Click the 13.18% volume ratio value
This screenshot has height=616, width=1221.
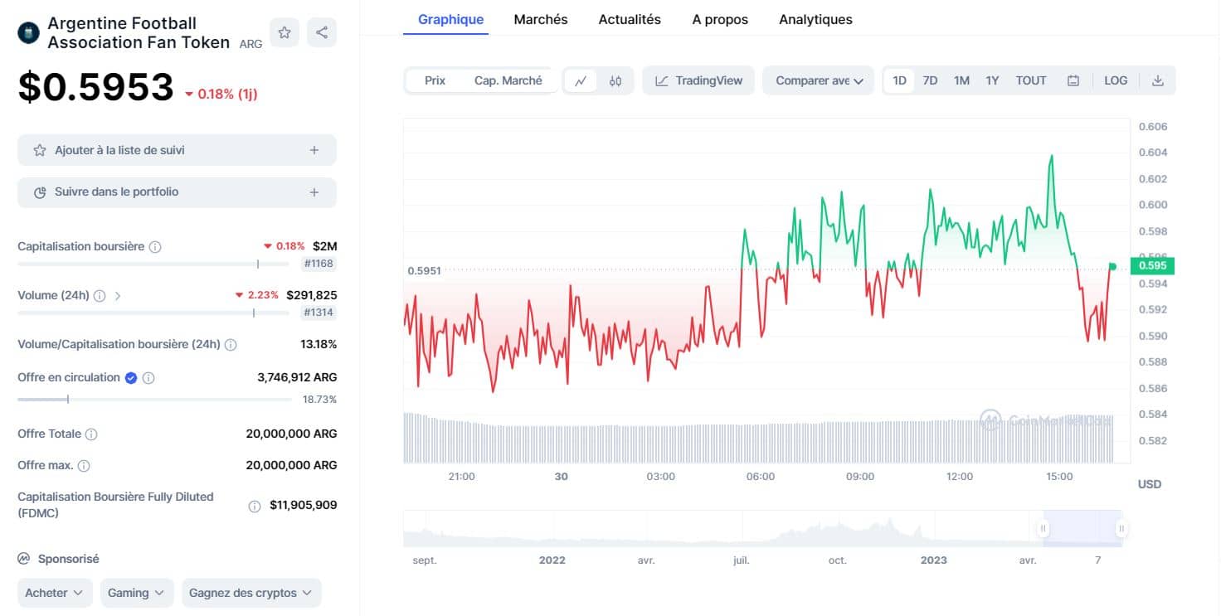coord(319,344)
